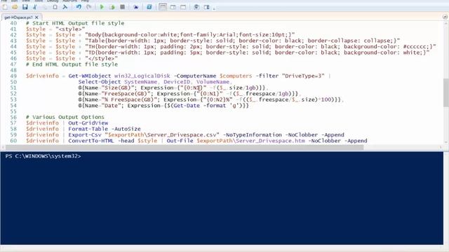Show the command window icon
This screenshot has height=252, width=449.
196,7
